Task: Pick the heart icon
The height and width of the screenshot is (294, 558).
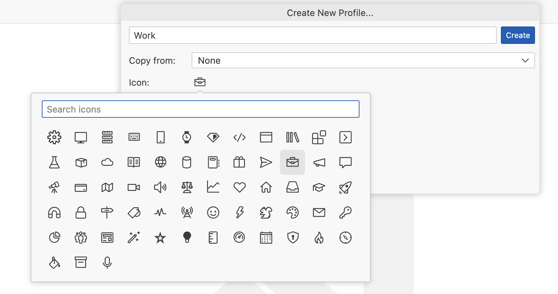Action: [x=240, y=187]
